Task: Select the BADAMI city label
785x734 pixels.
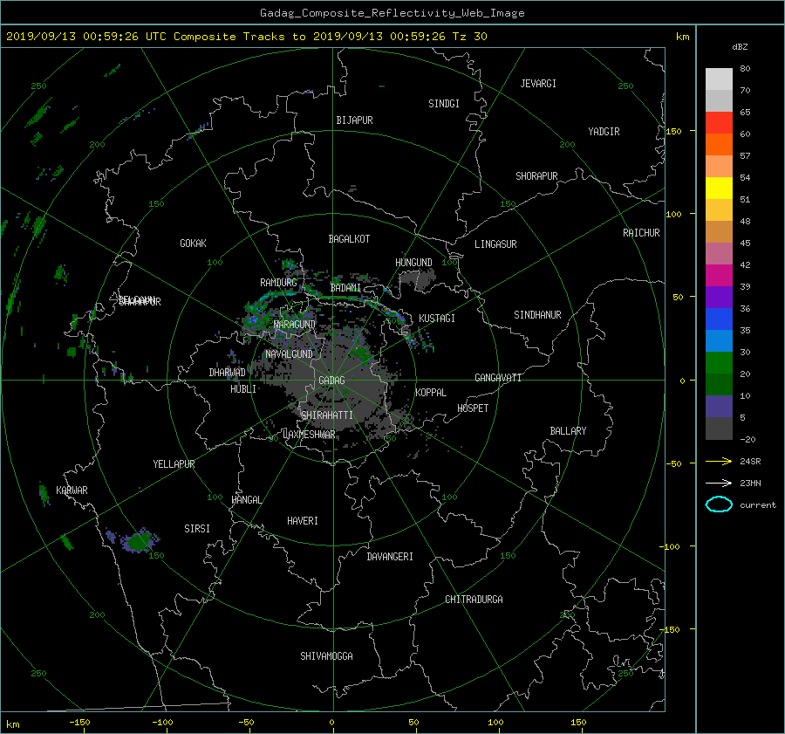Action: click(x=345, y=288)
